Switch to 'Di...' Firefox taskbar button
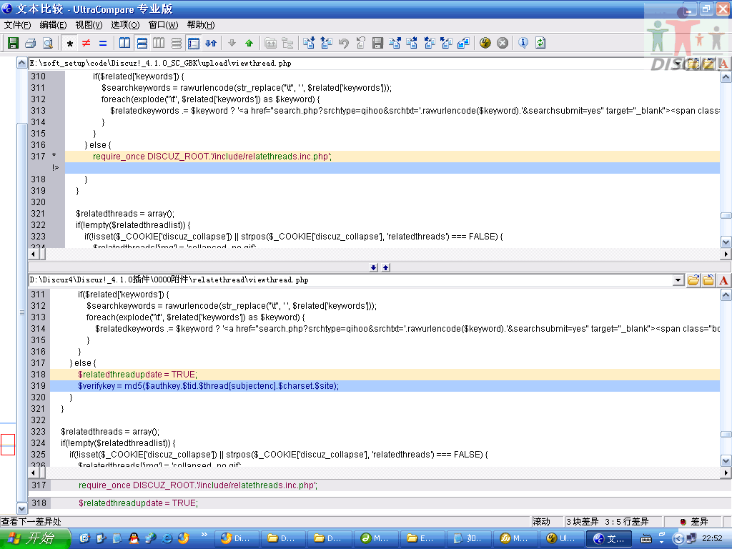Screen dimensions: 732x549 click(236, 539)
